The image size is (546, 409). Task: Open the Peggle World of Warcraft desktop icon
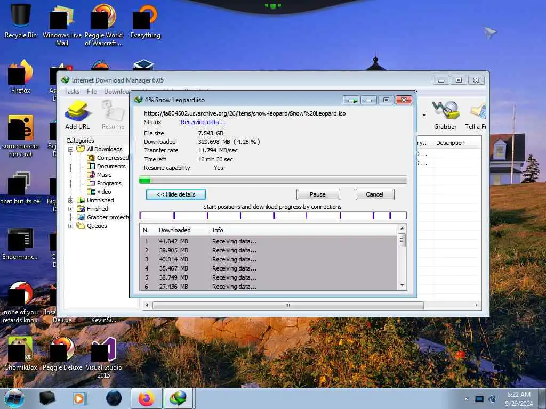tap(104, 25)
